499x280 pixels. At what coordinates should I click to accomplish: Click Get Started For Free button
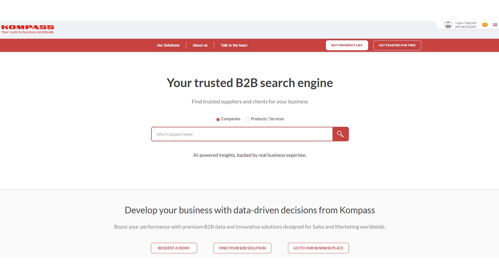click(x=397, y=45)
